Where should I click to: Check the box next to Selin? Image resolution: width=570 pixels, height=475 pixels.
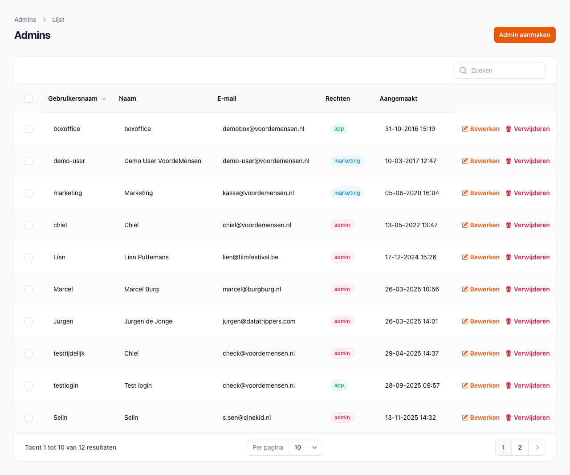(28, 418)
